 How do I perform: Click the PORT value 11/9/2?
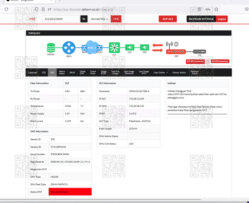pyautogui.click(x=132, y=113)
